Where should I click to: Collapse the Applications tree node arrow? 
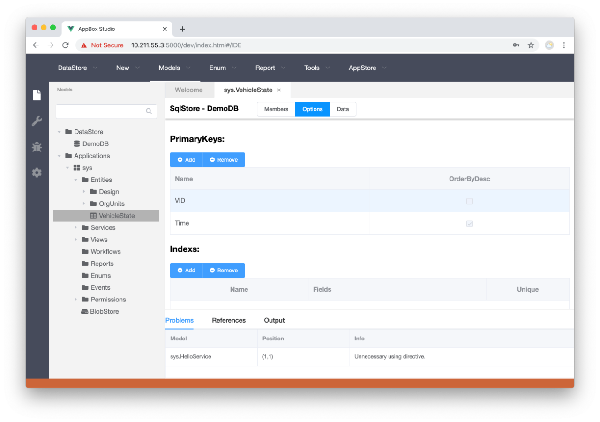(59, 156)
